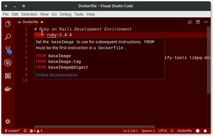The width and height of the screenshot is (213, 136).
Task: Click the FROM keyword on line 2
Action: [x=39, y=35]
